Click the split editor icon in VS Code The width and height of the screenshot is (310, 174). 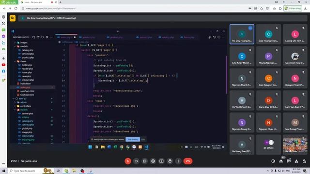pos(219,37)
